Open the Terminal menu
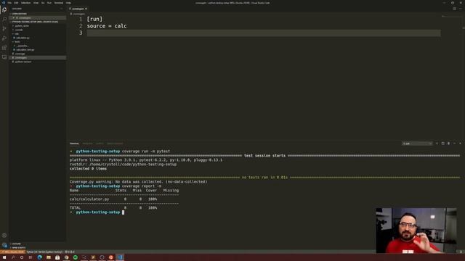The width and height of the screenshot is (465, 261). 59,3
